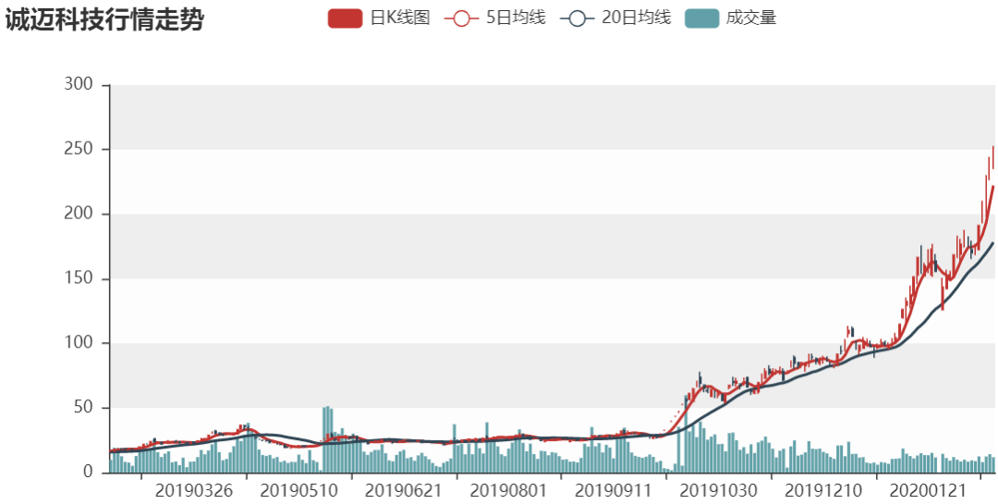Click the chart title 诚迈科技行情走势
The height and width of the screenshot is (504, 998).
104,19
